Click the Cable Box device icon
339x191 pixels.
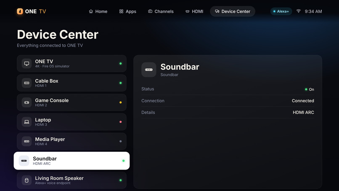[26, 83]
